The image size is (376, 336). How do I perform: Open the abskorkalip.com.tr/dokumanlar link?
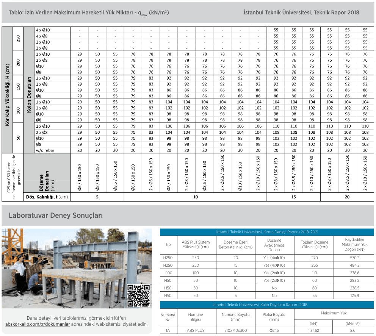point(38,324)
